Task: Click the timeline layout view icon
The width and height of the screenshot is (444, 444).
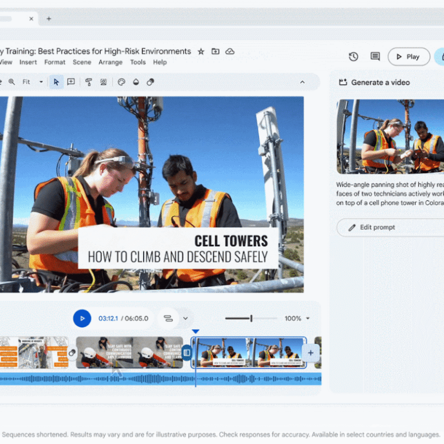Action: click(168, 319)
